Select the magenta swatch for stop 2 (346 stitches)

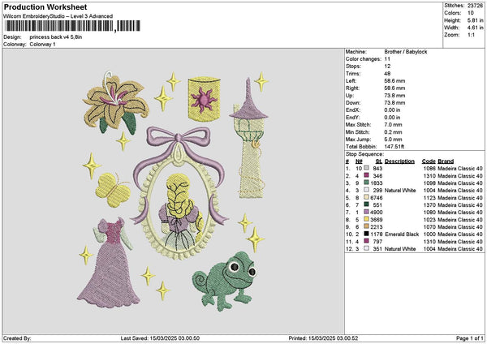tap(367, 175)
